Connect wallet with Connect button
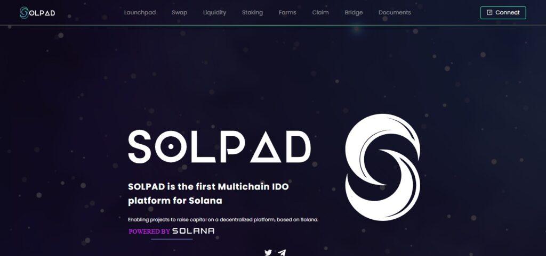The width and height of the screenshot is (546, 256). coord(503,12)
